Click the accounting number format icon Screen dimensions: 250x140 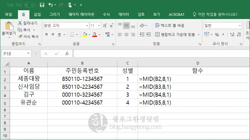click(x=207, y=34)
